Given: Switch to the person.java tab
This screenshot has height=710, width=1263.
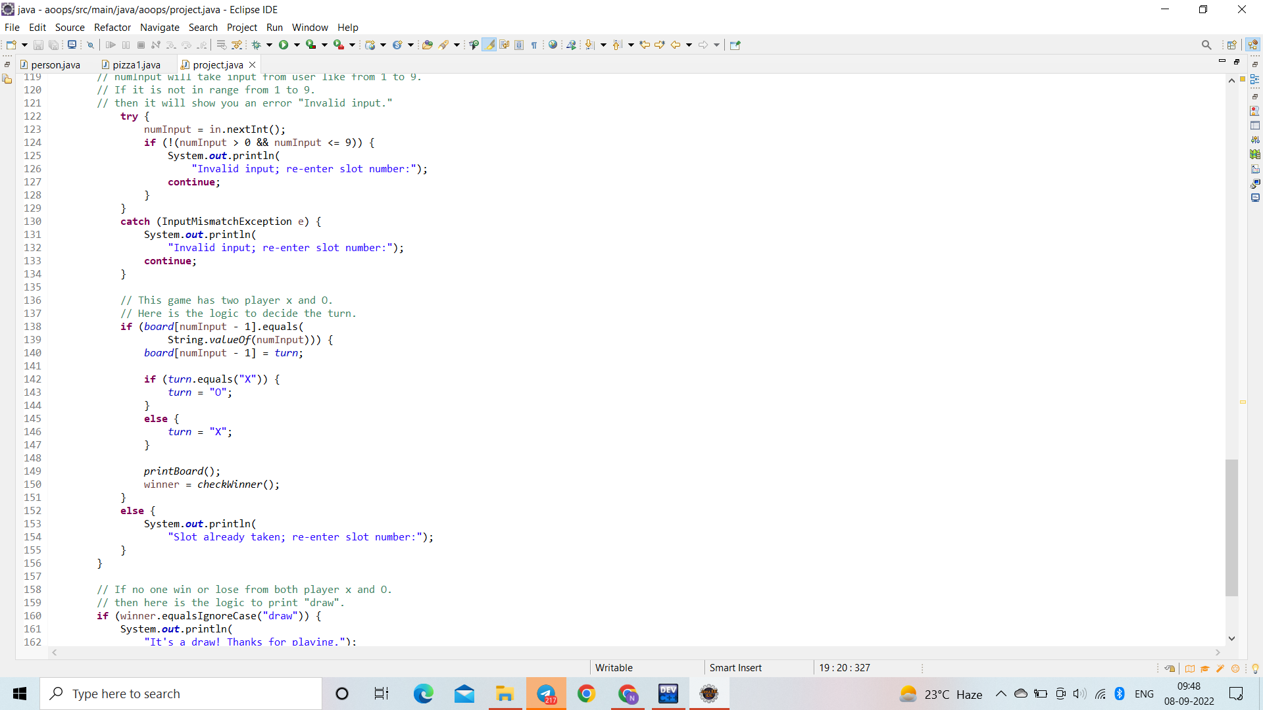Looking at the screenshot, I should click(55, 64).
